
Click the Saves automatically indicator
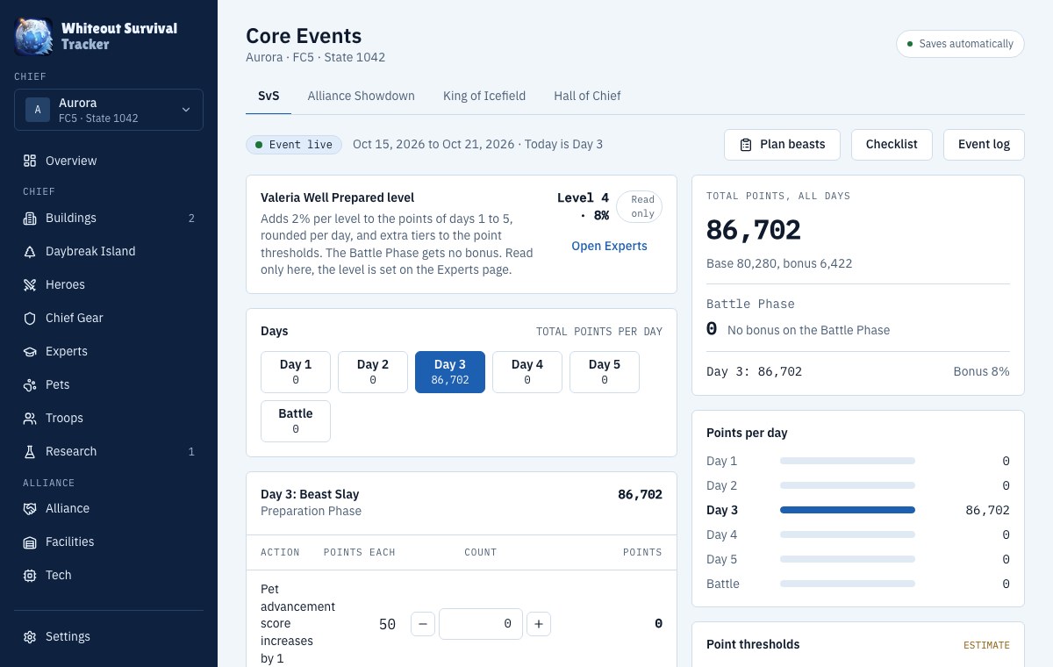point(960,44)
